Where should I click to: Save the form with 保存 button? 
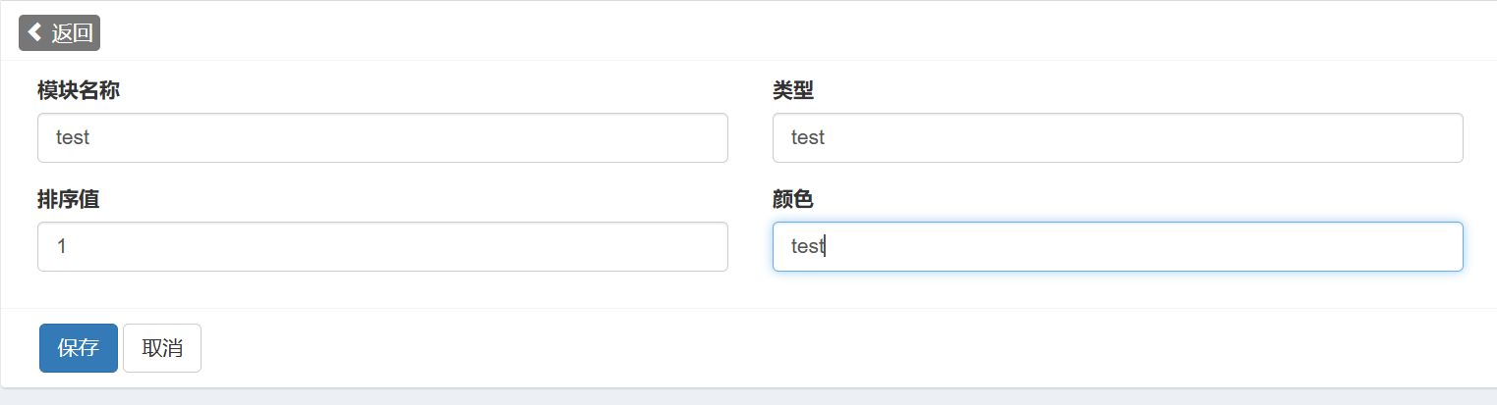click(x=79, y=348)
